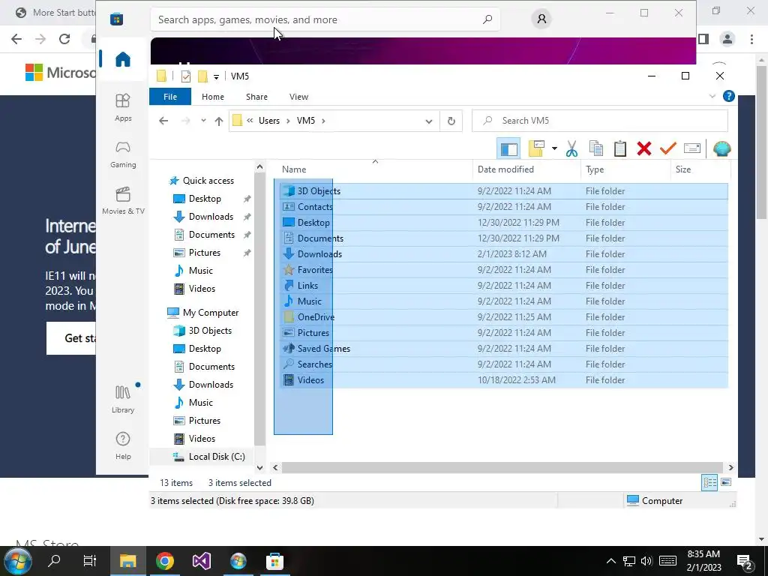Click the envelope E-mail toolbar icon
The image size is (768, 576).
point(692,148)
